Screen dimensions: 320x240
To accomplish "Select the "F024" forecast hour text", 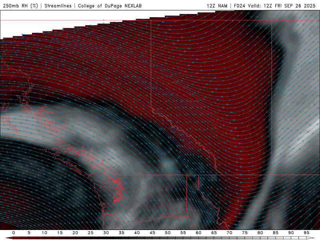I will [240, 6].
